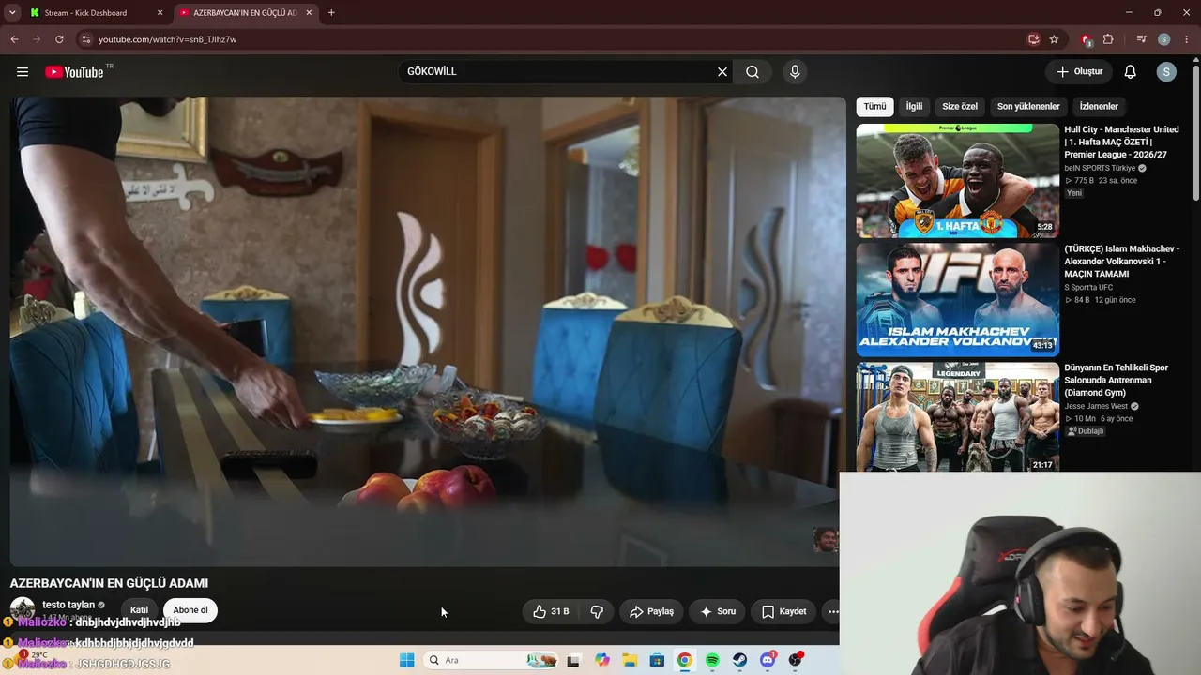Reload the YouTube page

pos(59,39)
